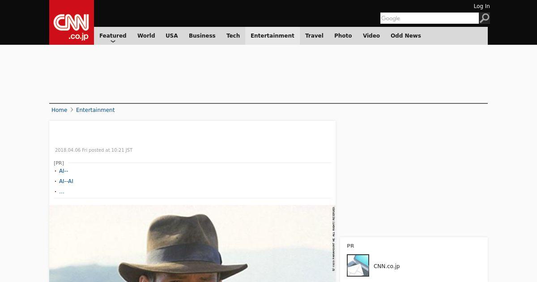Open the Travel section
Viewport: 537px width, 282px height.
[x=314, y=36]
